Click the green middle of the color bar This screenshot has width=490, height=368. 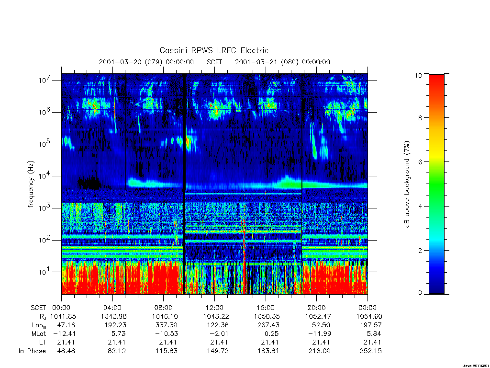pos(436,184)
